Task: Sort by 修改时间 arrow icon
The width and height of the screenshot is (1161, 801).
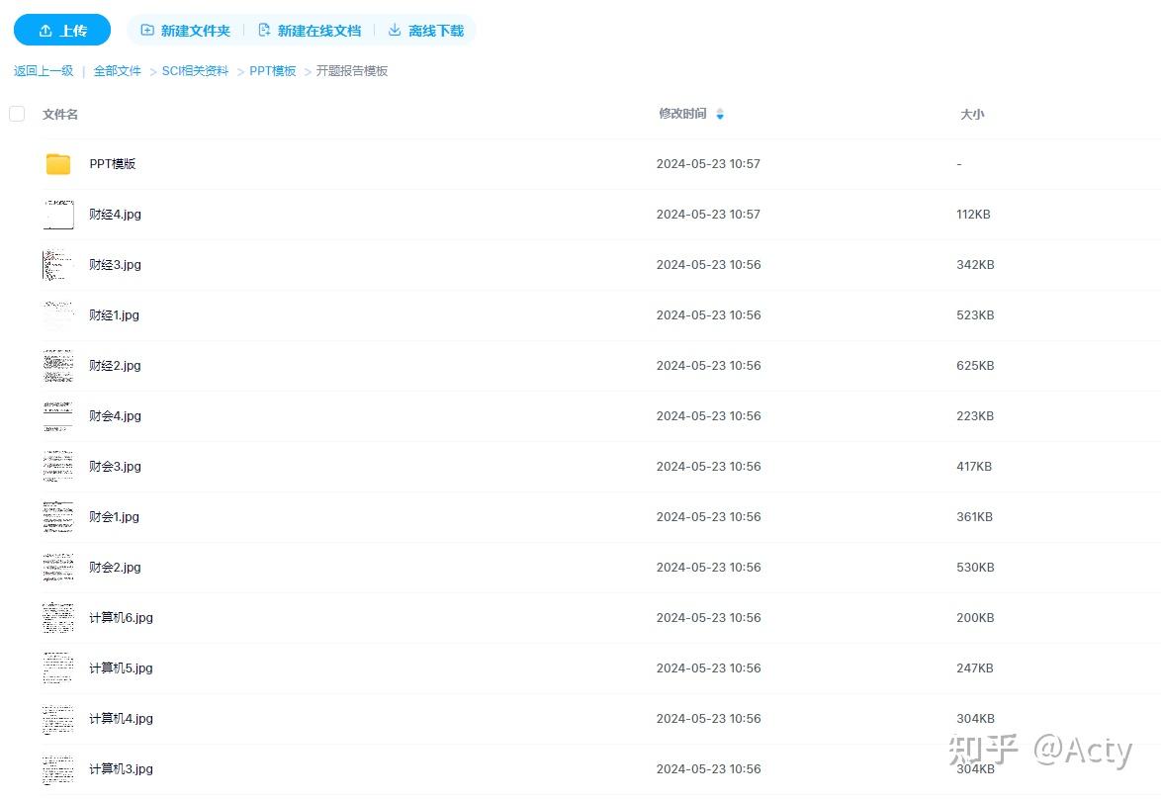Action: 720,114
